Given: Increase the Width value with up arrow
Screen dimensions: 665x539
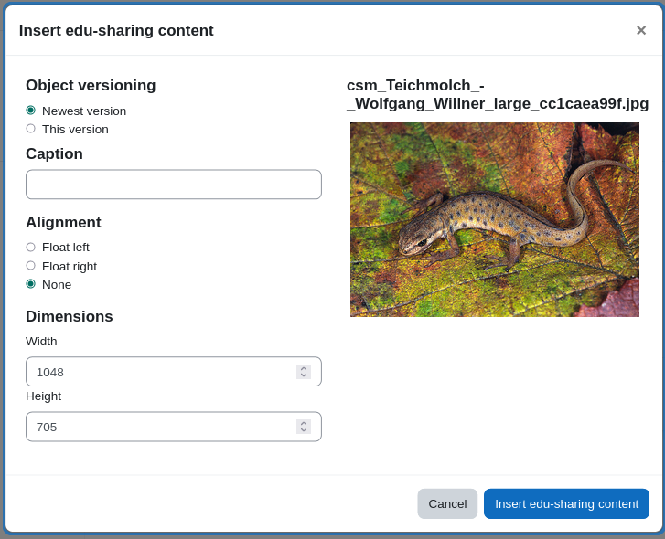Looking at the screenshot, I should (x=304, y=368).
